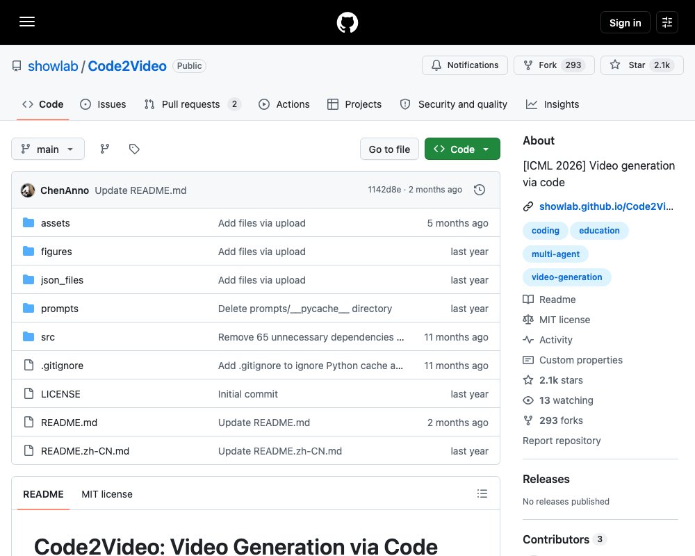Open the 13 watching link
Viewport: 695px width, 556px height.
pos(566,400)
